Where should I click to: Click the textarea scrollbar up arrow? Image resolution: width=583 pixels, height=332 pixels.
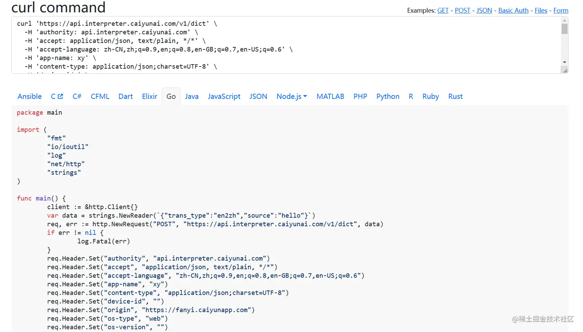point(564,20)
